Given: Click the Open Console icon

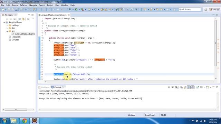Looking at the screenshot, I should click(208, 87).
